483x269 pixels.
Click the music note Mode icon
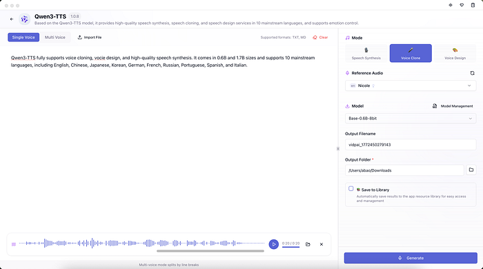pyautogui.click(x=348, y=38)
